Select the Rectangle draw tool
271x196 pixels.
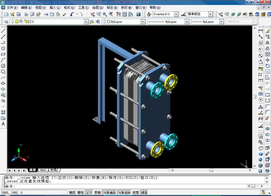pyautogui.click(x=3, y=54)
